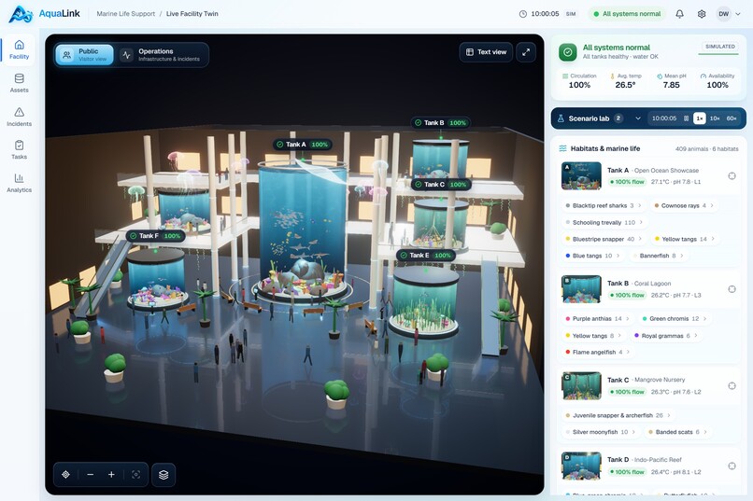Click the Mean pH 7.85 metric
Image resolution: width=753 pixels, height=501 pixels.
click(x=672, y=81)
